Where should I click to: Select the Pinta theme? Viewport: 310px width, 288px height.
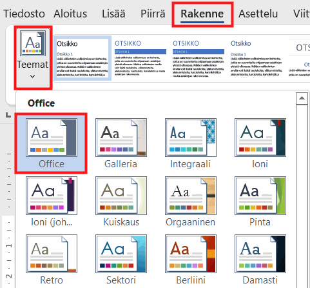[260, 201]
